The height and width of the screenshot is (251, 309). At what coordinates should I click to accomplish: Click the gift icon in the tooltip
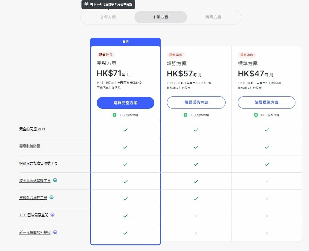pos(86,5)
